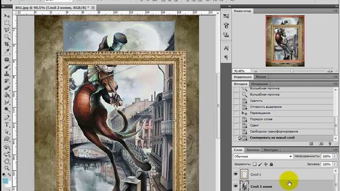Set history brush source at Удалить state

(x=236, y=101)
